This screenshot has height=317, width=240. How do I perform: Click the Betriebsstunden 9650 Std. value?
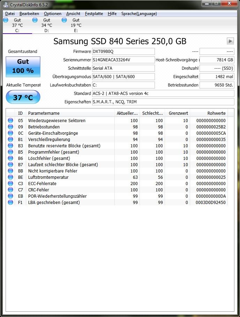(217, 85)
